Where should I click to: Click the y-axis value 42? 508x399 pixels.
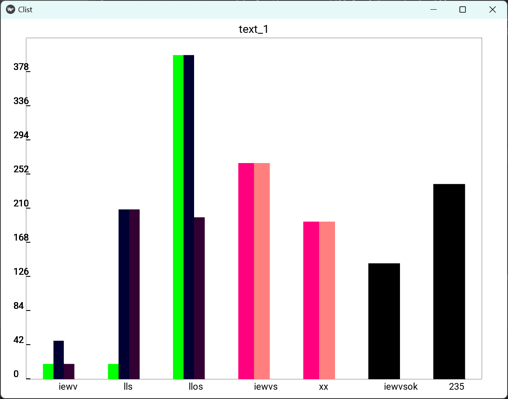pos(19,340)
